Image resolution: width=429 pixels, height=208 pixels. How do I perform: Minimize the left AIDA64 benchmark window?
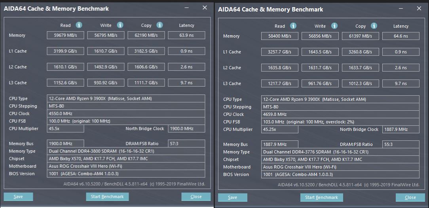[x=187, y=8]
